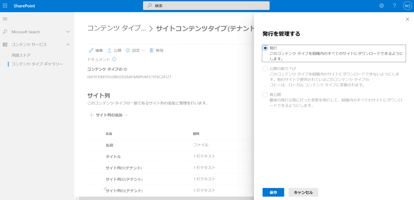Select the 再公開 radio option
Viewport: 414px width, 200px height.
[x=265, y=94]
